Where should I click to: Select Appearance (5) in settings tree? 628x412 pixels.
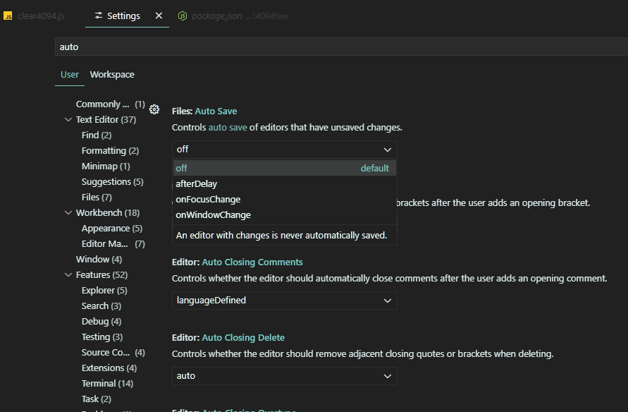click(112, 229)
